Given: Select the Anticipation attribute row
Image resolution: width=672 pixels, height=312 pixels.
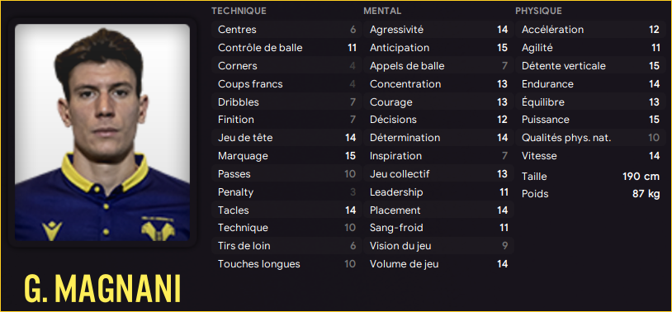Looking at the screenshot, I should (x=438, y=48).
